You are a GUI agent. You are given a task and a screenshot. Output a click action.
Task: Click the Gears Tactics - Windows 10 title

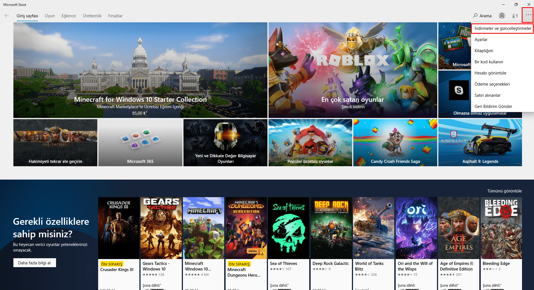click(x=156, y=266)
